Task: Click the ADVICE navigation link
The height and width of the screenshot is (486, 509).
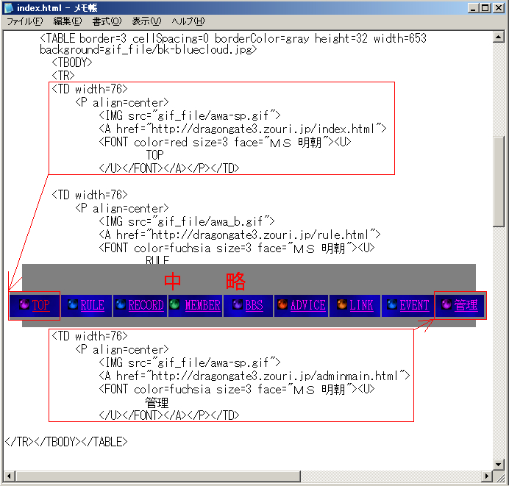Action: [x=307, y=305]
